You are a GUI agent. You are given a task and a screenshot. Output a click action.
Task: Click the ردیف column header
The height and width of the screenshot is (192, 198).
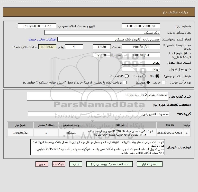click(x=187, y=125)
